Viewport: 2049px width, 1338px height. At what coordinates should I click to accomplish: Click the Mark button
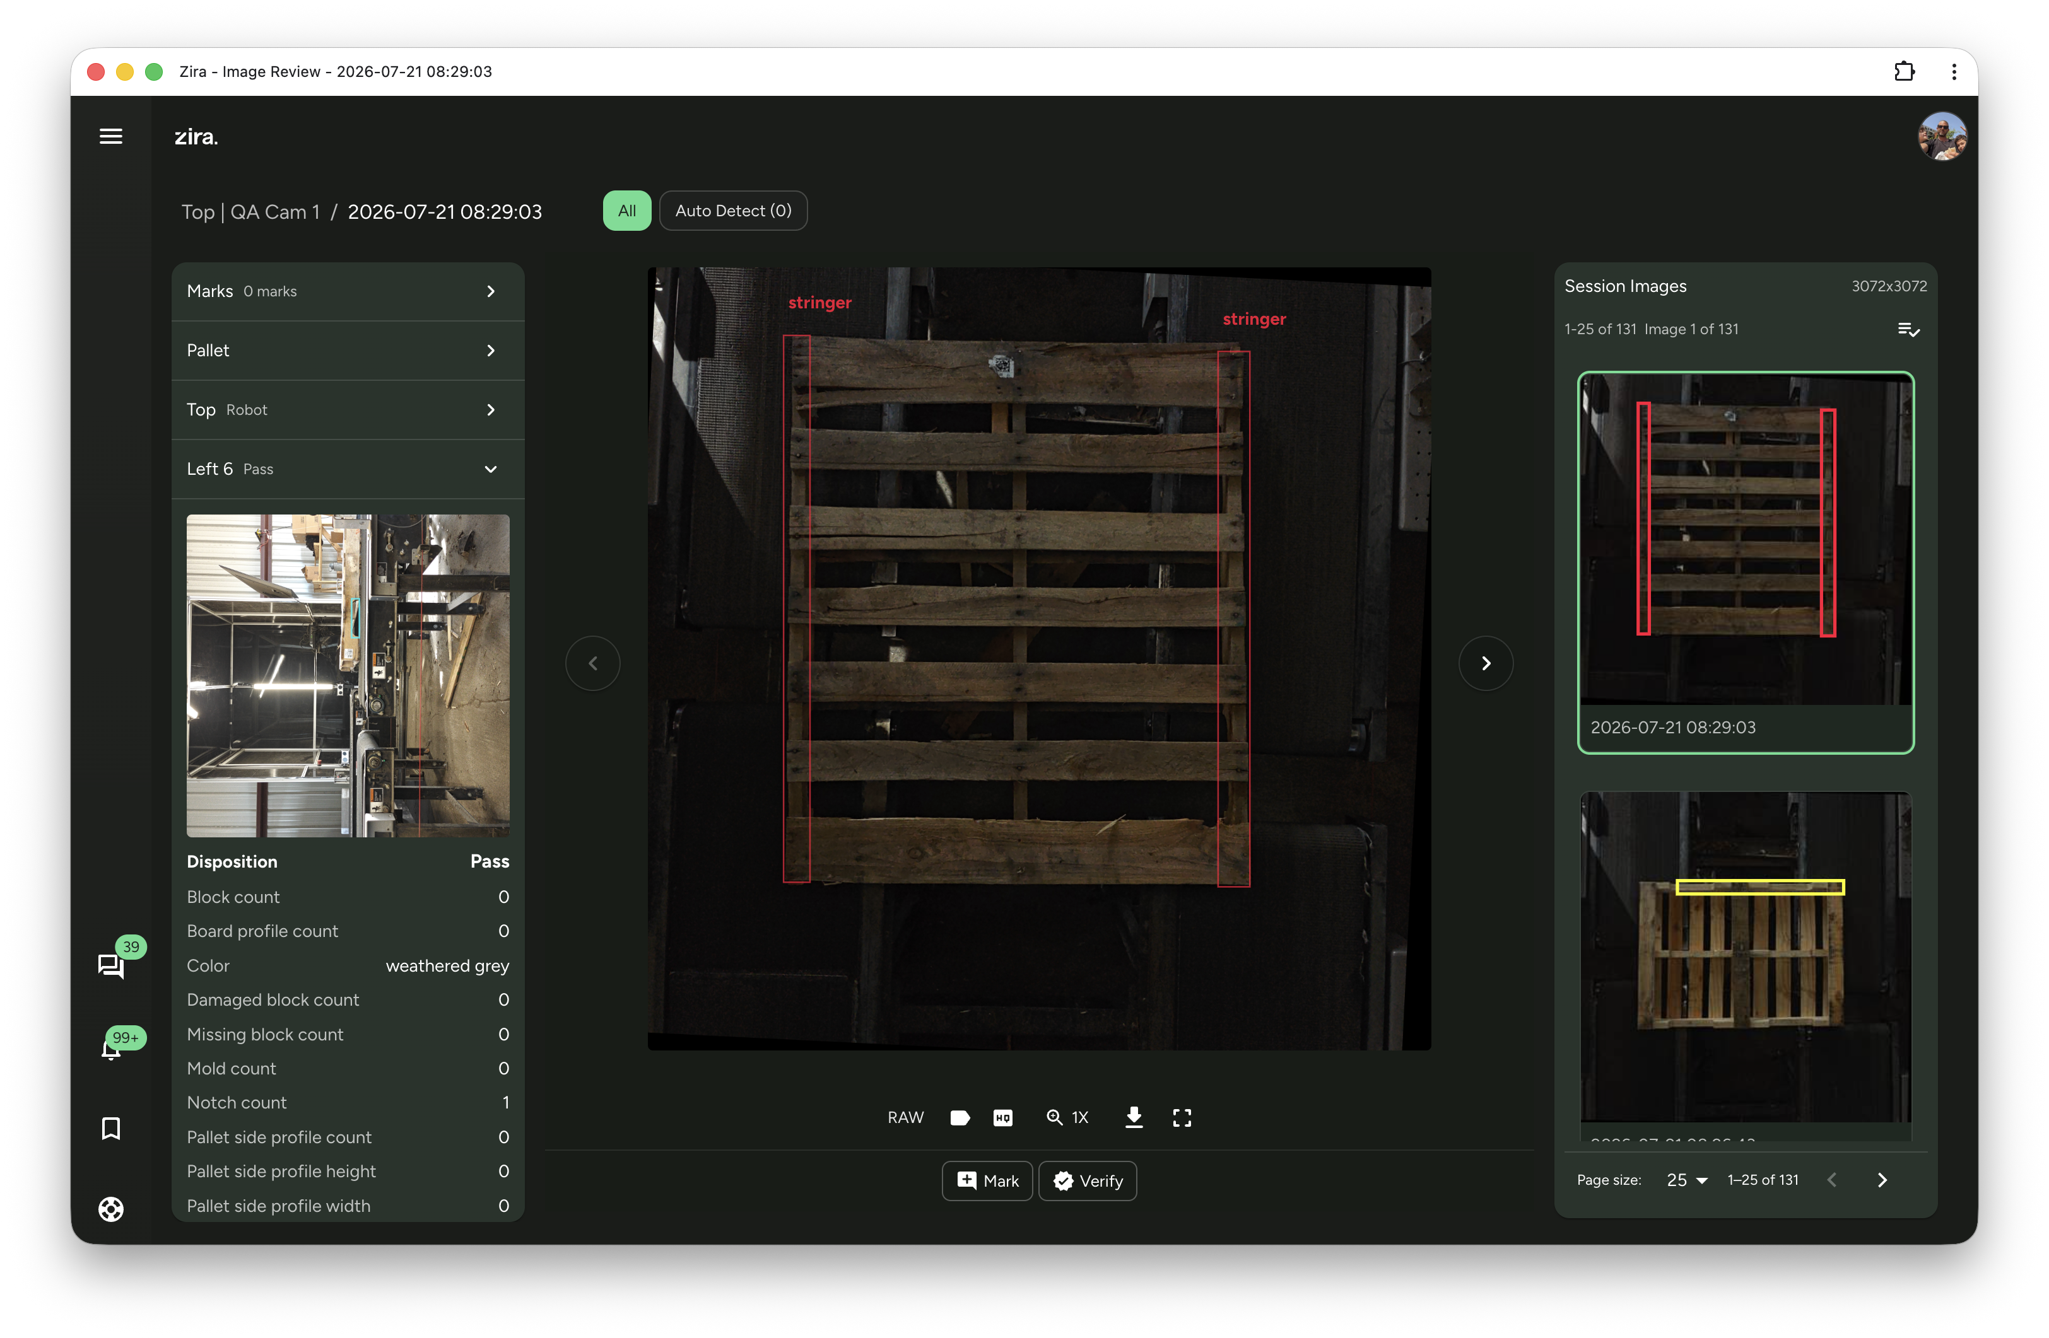(987, 1180)
